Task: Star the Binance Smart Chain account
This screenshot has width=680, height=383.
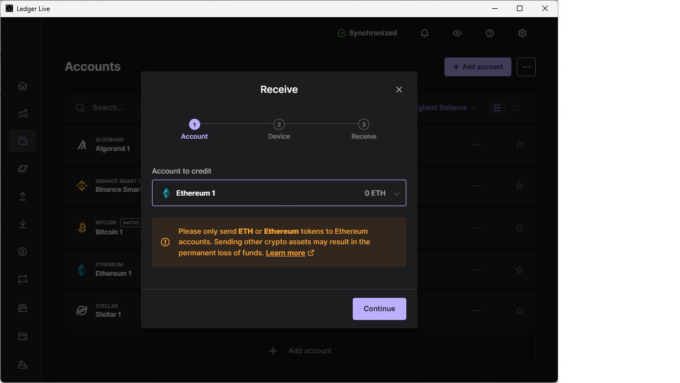Action: click(x=520, y=186)
